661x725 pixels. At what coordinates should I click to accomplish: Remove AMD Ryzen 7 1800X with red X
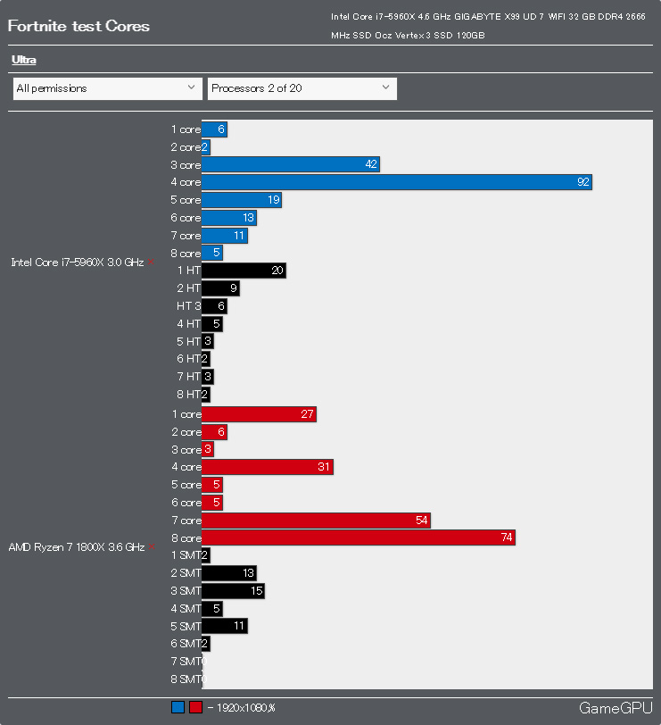tap(151, 547)
